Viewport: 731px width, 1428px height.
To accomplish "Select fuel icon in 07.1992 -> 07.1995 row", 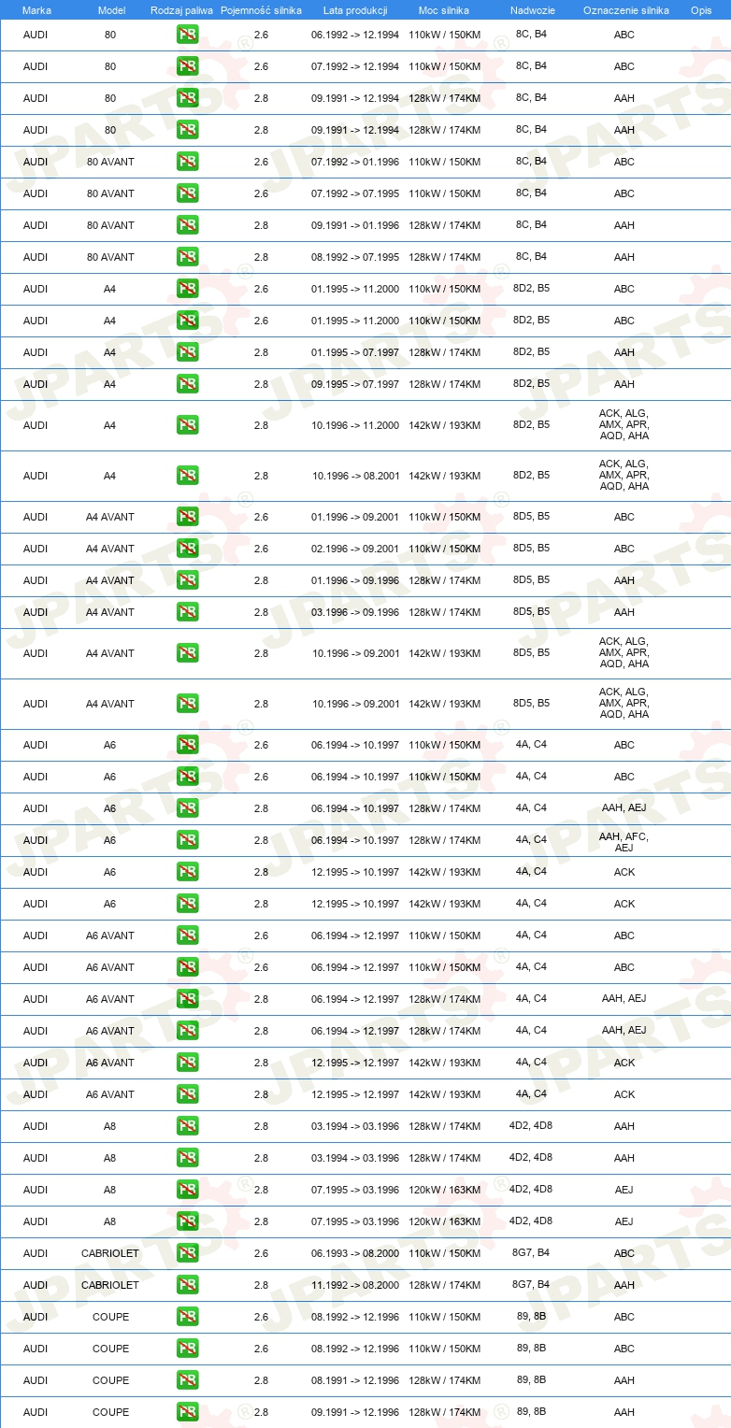I will [187, 193].
